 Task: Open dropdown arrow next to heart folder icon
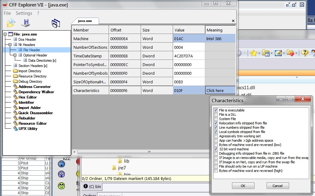click(x=296, y=53)
